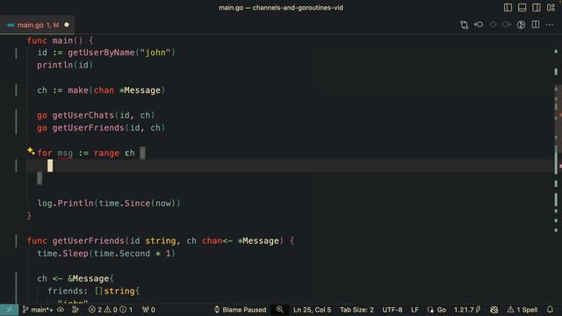The image size is (562, 316).
Task: Change end of line sequence LF
Action: tap(414, 310)
